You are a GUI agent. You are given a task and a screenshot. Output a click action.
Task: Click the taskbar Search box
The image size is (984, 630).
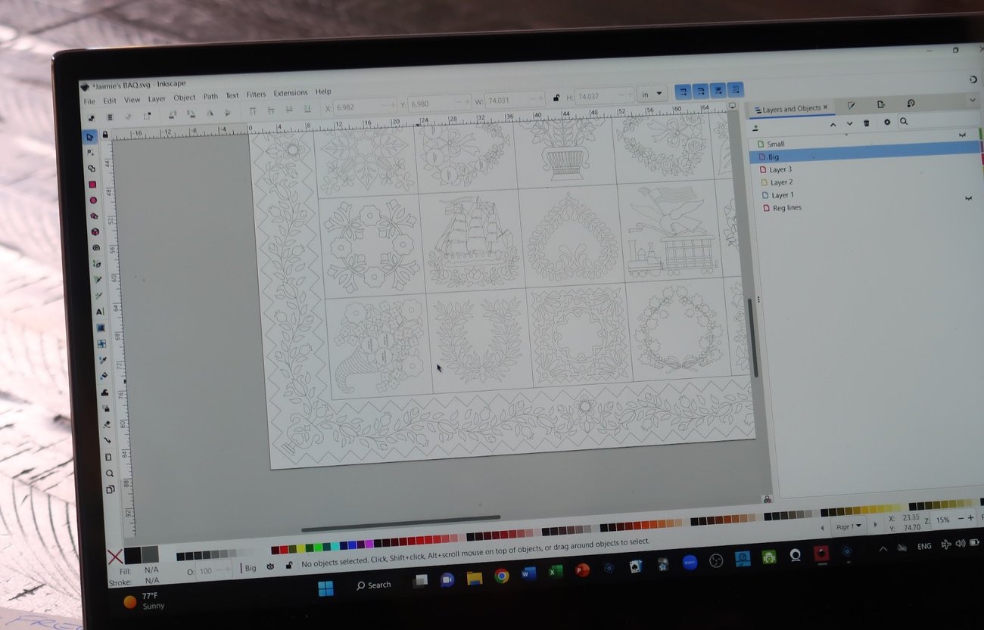pos(373,585)
